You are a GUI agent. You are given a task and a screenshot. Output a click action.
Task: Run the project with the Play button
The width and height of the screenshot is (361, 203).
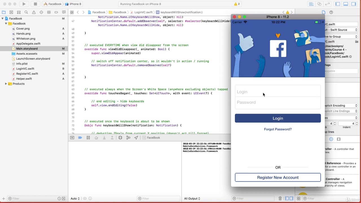[24, 4]
